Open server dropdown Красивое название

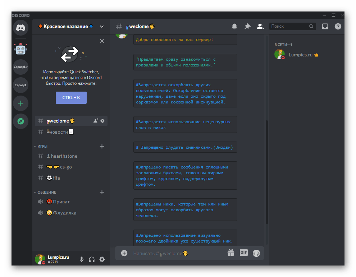pos(71,26)
